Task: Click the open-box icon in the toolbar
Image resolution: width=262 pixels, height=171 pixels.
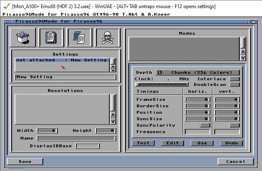Action: point(22,38)
